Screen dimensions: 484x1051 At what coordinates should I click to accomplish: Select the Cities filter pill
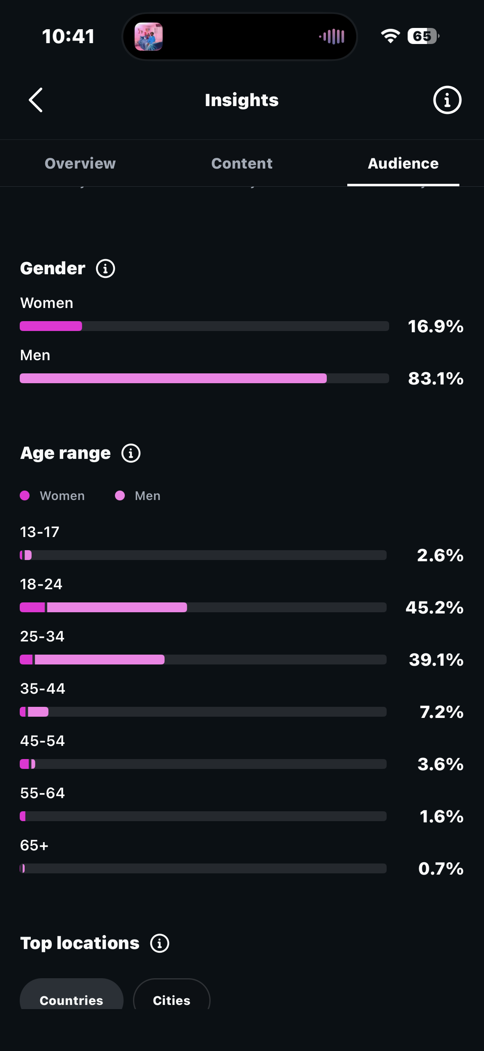coord(172,995)
